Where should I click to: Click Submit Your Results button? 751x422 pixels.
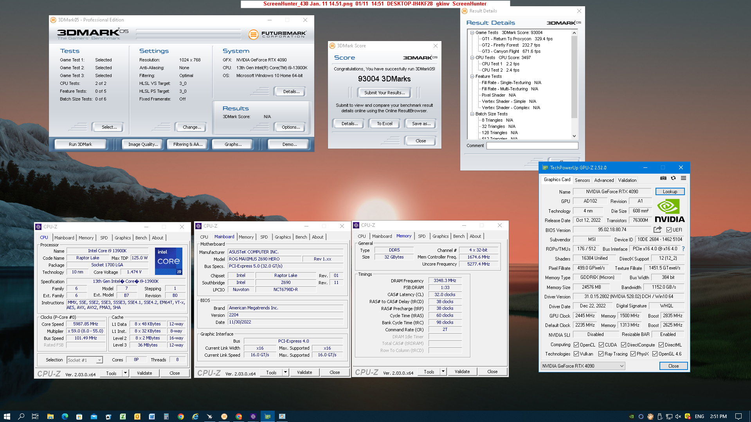tap(384, 93)
